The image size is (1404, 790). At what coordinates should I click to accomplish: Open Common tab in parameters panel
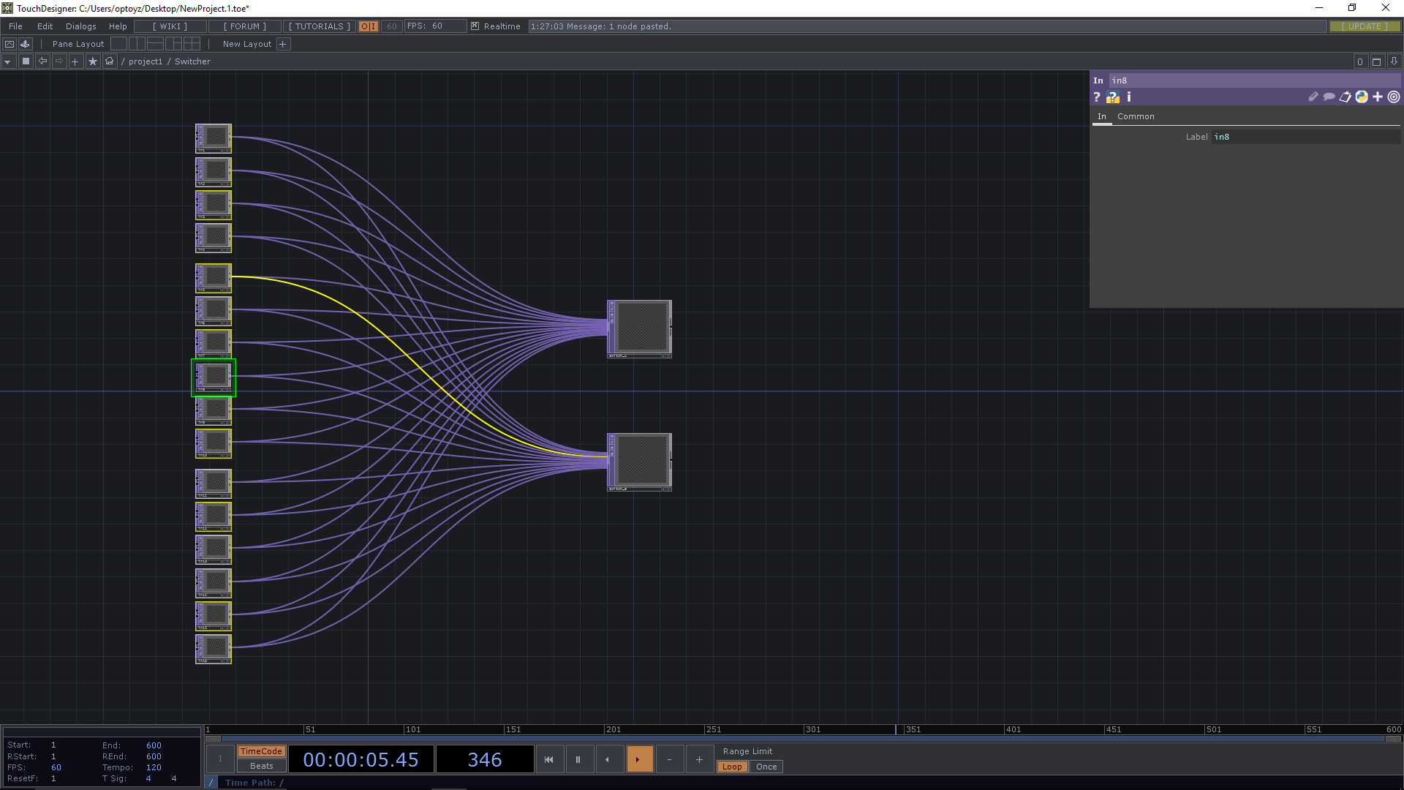1136,116
